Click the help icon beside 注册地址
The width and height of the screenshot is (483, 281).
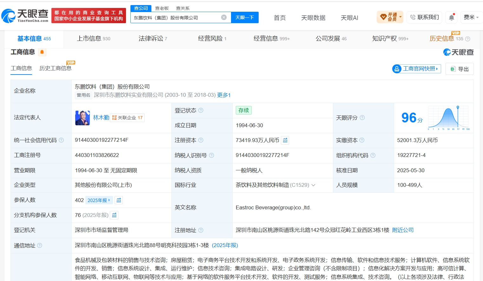tap(201, 230)
